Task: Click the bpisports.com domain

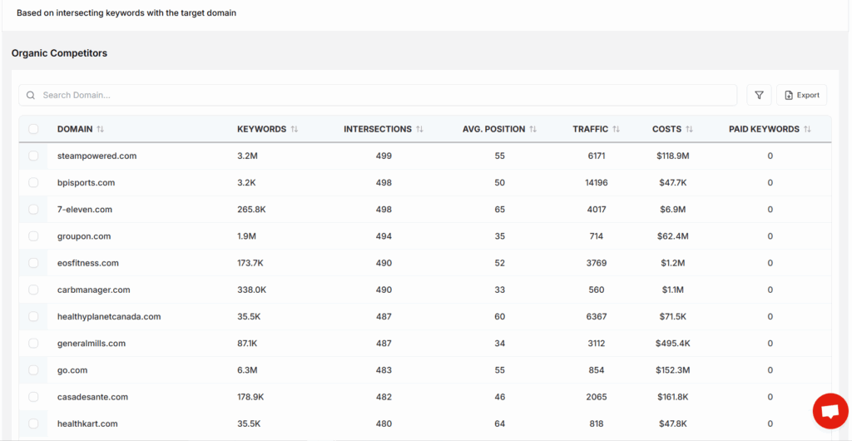Action: [86, 182]
